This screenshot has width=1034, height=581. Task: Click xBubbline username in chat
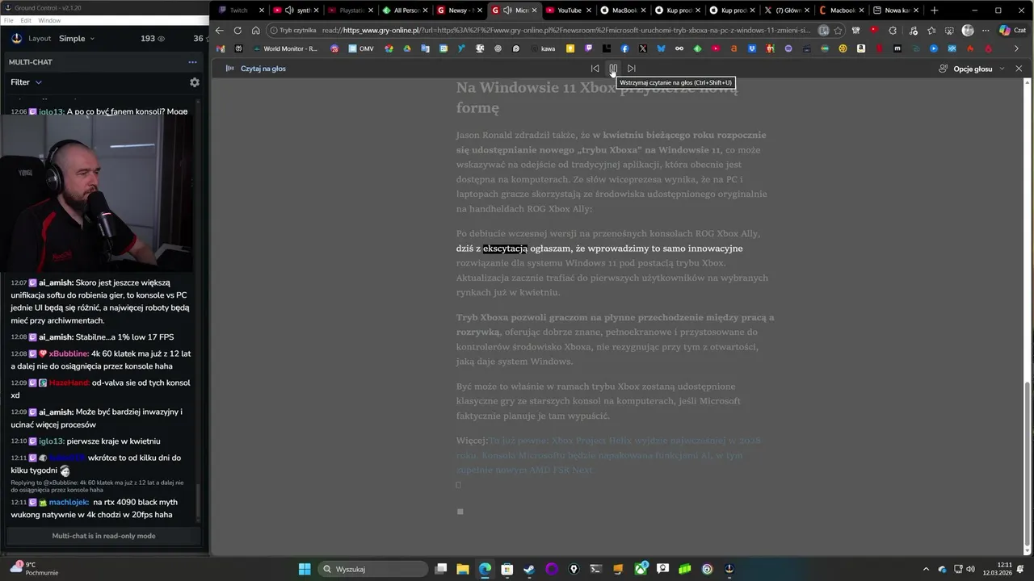point(69,353)
